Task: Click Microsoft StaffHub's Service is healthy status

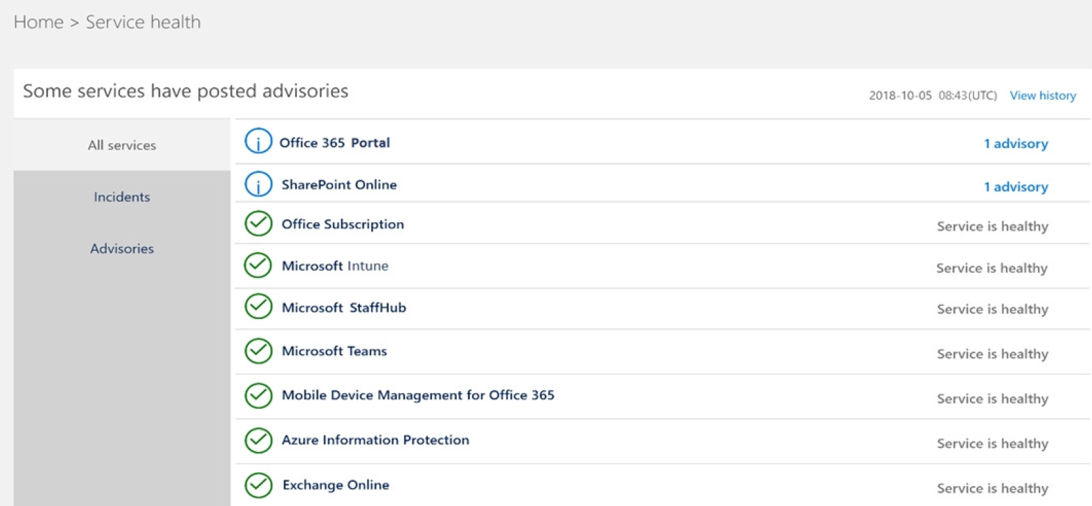Action: pos(993,309)
